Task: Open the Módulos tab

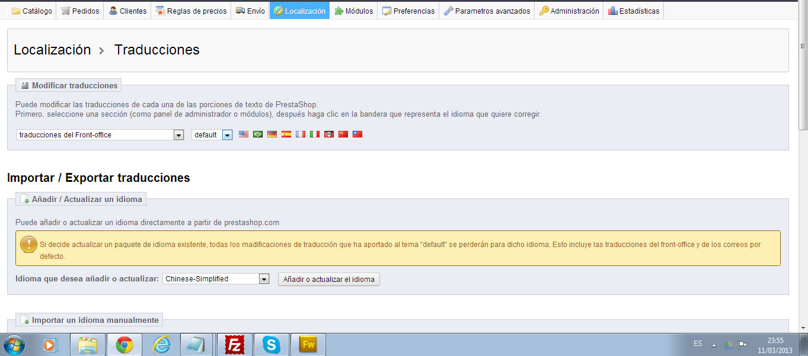Action: coord(354,11)
